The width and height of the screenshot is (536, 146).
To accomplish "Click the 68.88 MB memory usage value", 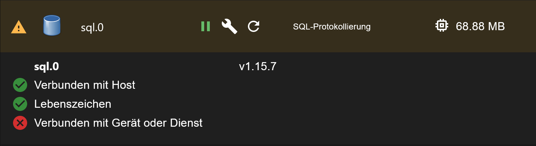I will pos(480,26).
